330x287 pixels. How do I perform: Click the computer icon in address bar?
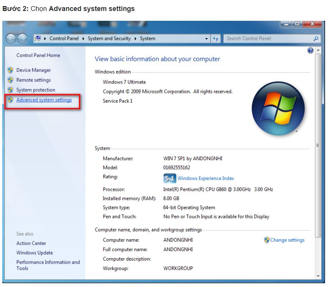[38, 39]
